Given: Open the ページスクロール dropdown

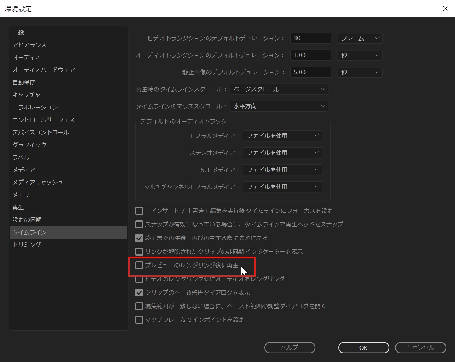Looking at the screenshot, I should point(279,89).
